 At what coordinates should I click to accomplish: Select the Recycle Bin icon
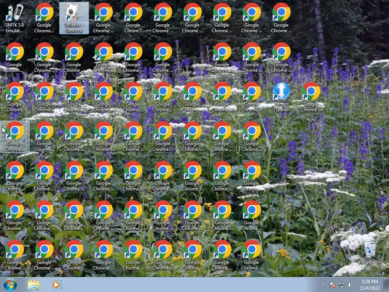click(x=370, y=252)
